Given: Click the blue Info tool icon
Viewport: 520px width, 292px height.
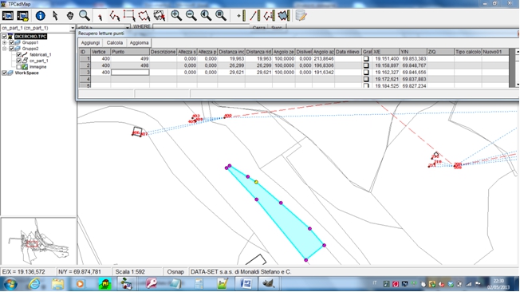Looking at the screenshot, I should click(x=40, y=16).
